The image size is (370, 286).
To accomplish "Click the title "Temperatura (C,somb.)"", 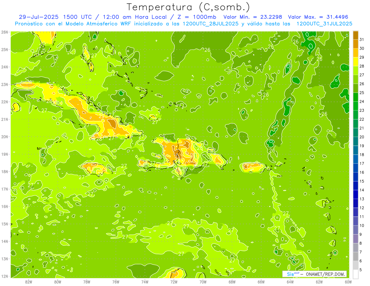I will pos(188,7).
